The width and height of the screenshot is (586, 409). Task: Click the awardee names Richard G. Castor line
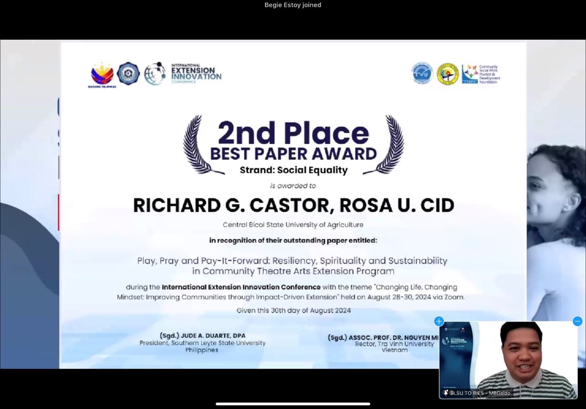[293, 206]
